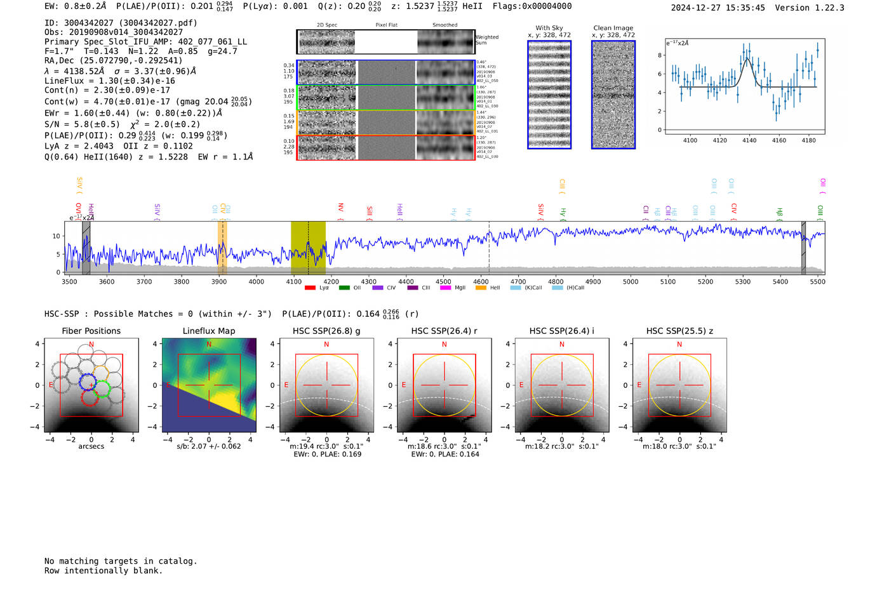
Task: Click the blue dashed fiber circle
Action: tap(88, 381)
